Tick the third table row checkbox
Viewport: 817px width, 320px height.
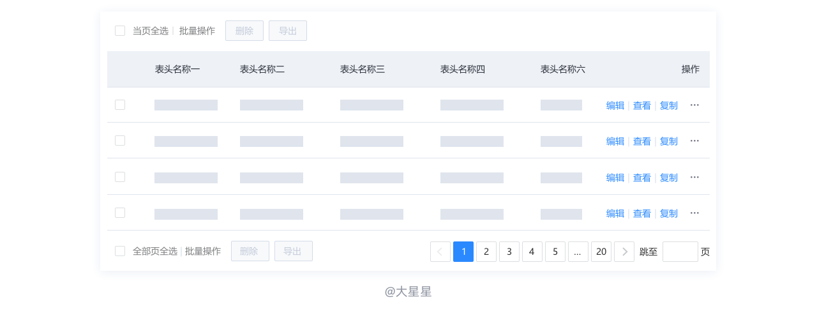click(x=120, y=177)
